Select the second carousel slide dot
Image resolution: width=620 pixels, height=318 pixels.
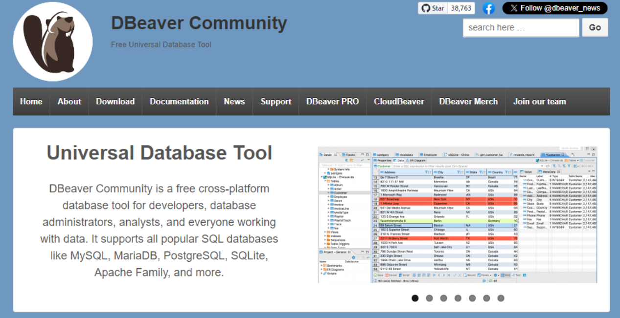(x=429, y=298)
